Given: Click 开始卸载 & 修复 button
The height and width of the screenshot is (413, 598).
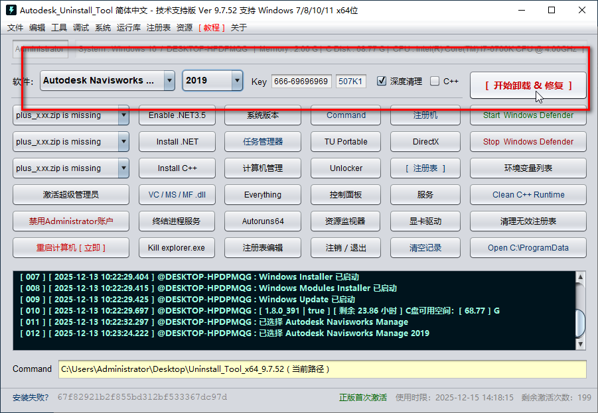Looking at the screenshot, I should (x=528, y=86).
